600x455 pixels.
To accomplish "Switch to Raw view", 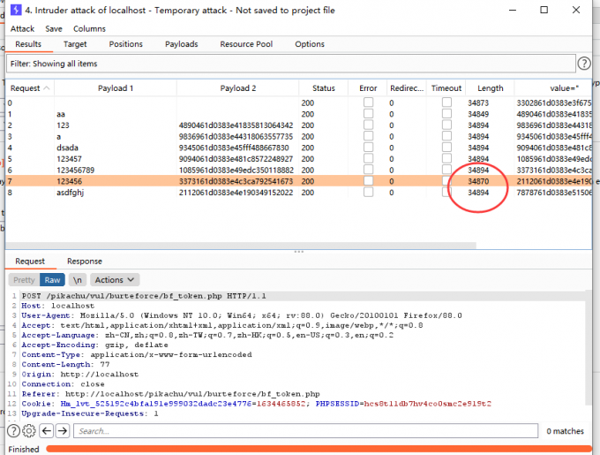I will pos(52,280).
